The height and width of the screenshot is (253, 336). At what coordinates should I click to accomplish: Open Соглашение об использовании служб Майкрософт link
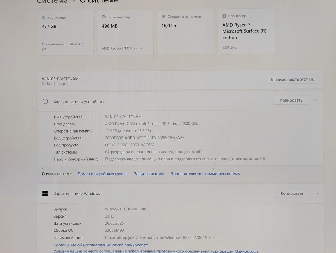coord(101,245)
